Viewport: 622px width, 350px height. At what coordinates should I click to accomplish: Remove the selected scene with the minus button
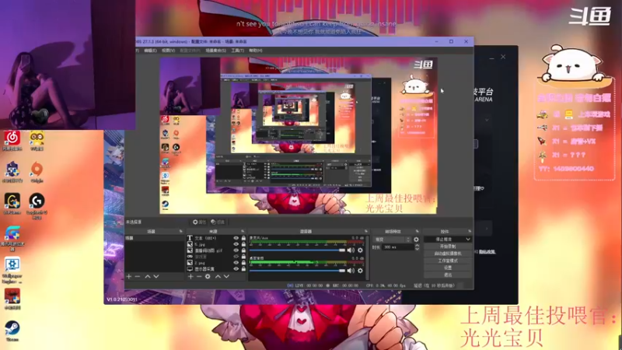pos(138,276)
